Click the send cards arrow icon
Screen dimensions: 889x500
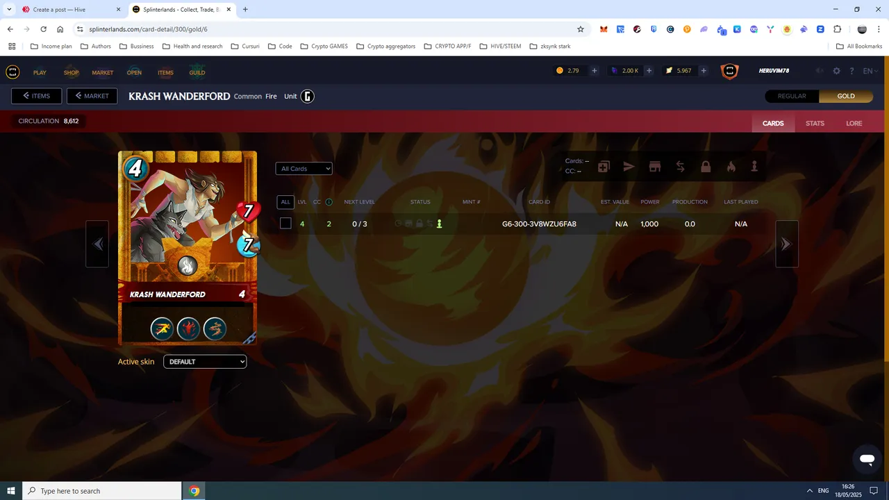629,167
